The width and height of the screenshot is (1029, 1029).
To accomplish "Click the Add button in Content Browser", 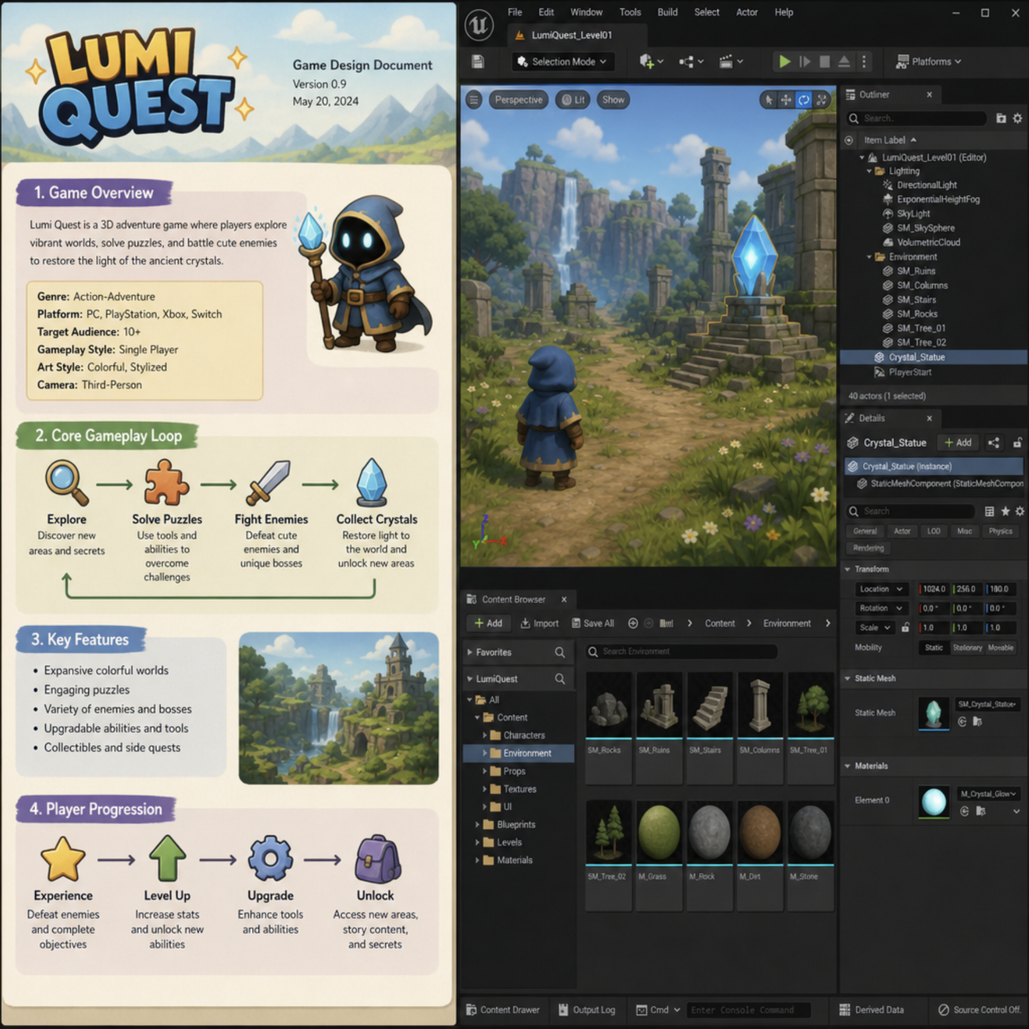I will [488, 623].
